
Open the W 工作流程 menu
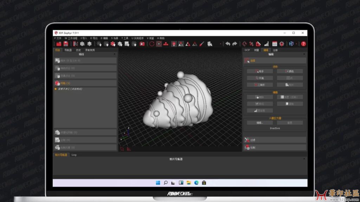(71, 38)
